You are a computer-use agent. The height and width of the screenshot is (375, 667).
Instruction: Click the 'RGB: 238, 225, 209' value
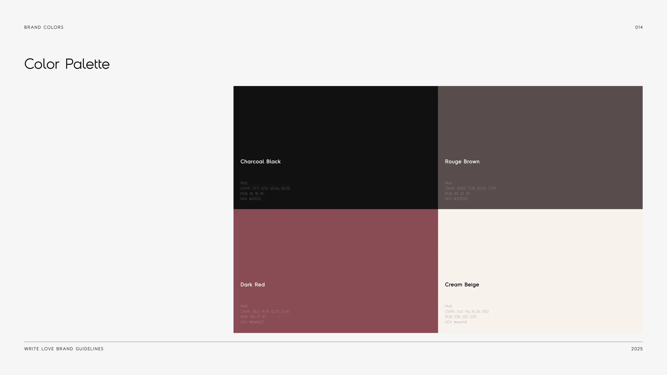coord(460,317)
